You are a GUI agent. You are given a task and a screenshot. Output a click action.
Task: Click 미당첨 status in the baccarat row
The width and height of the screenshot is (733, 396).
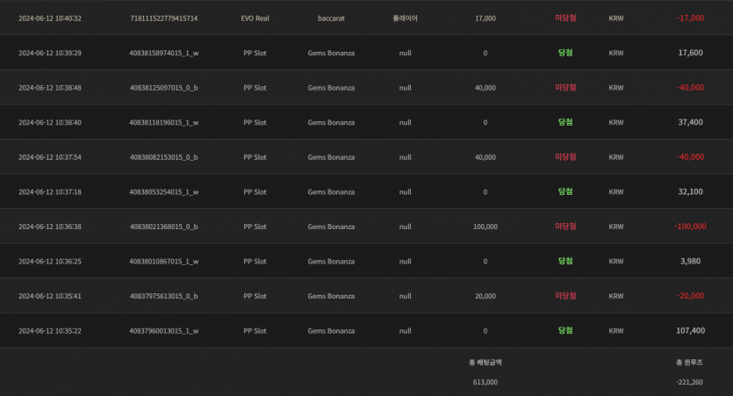click(565, 18)
